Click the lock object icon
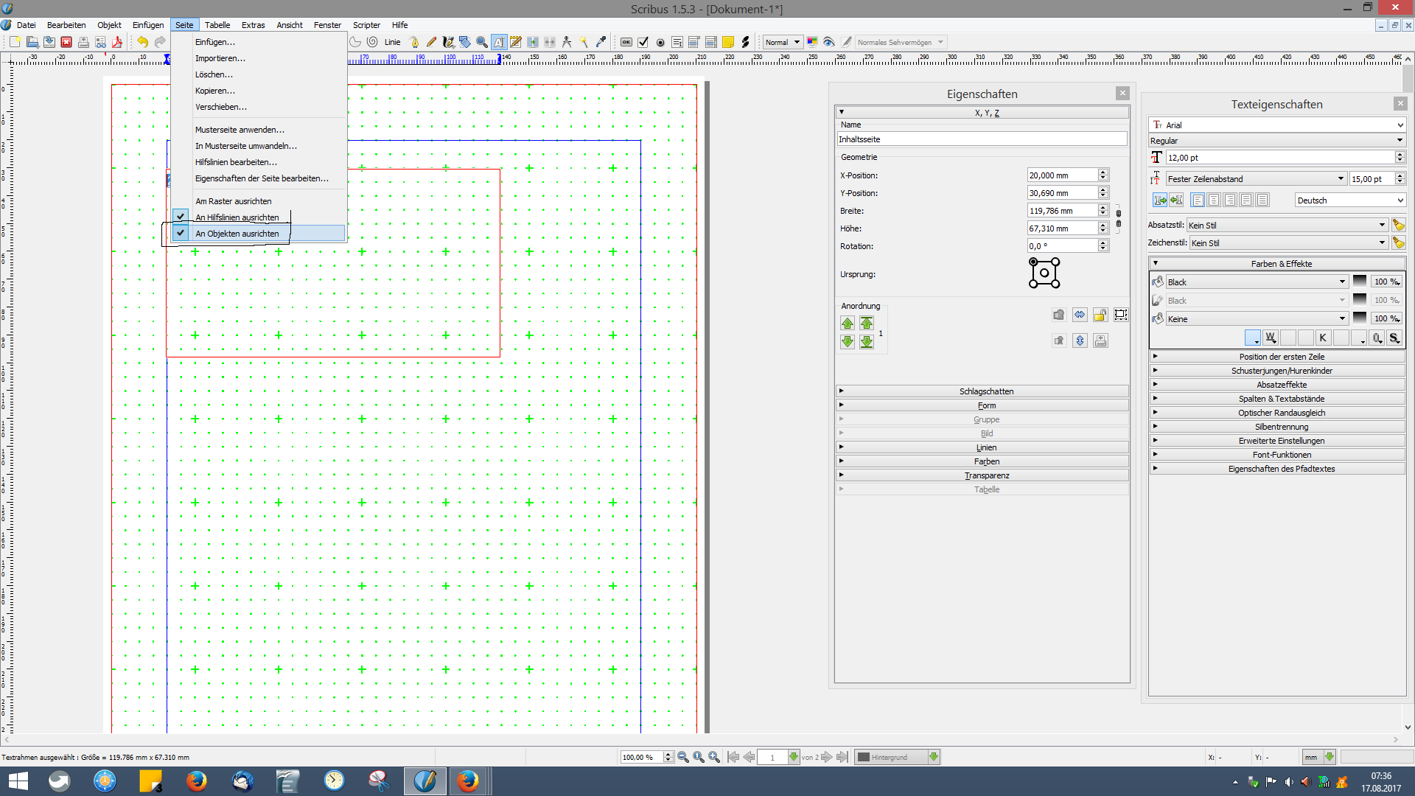Image resolution: width=1415 pixels, height=796 pixels. click(x=1100, y=315)
